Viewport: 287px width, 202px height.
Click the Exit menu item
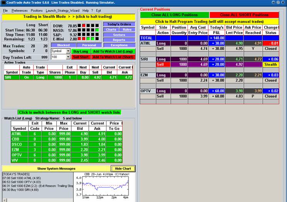98,11
